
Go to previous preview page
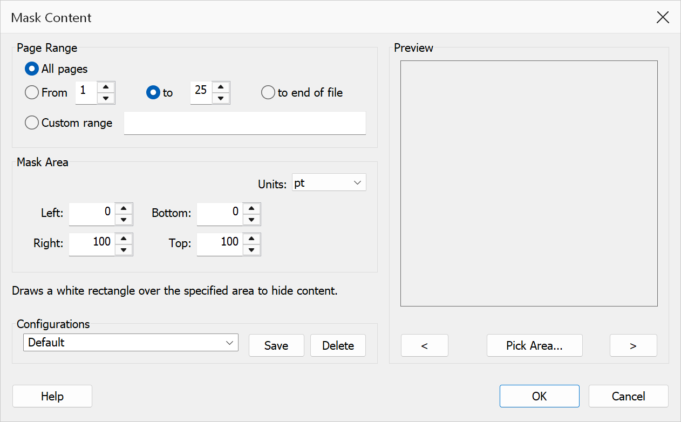click(x=425, y=346)
